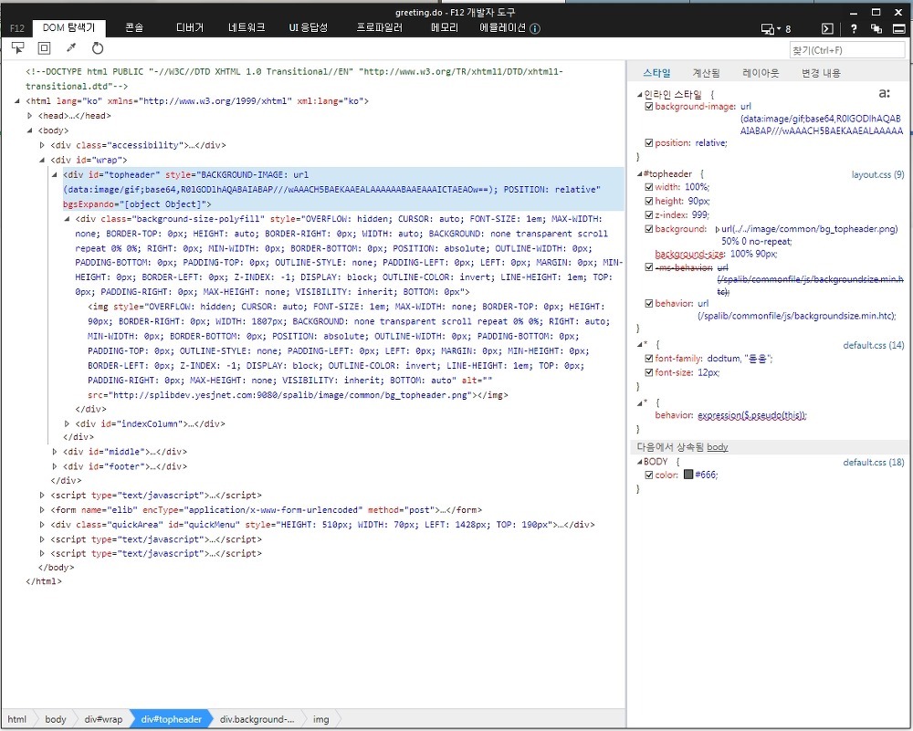The width and height of the screenshot is (913, 731).
Task: Expand the quickMenu div node
Action: tap(42, 525)
